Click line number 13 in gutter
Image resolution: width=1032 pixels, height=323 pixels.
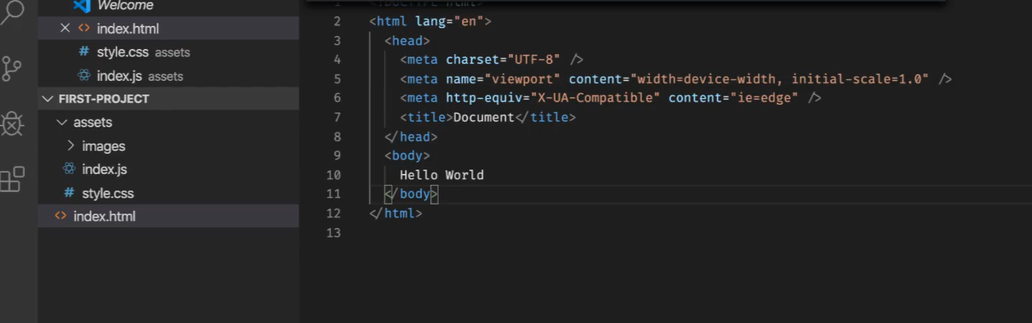click(333, 233)
